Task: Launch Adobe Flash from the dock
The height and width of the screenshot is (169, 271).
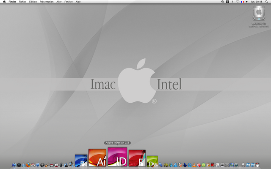Action: coord(137,158)
